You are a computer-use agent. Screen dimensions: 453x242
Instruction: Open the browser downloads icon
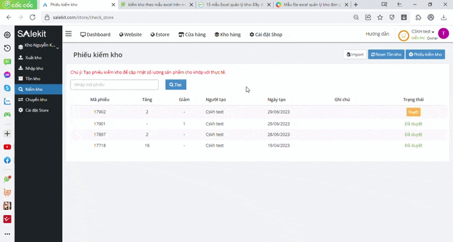pos(443,17)
